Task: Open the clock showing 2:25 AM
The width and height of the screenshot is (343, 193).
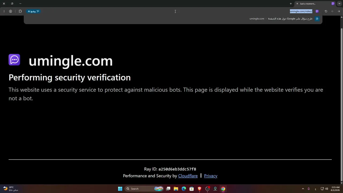Action: coord(335,189)
